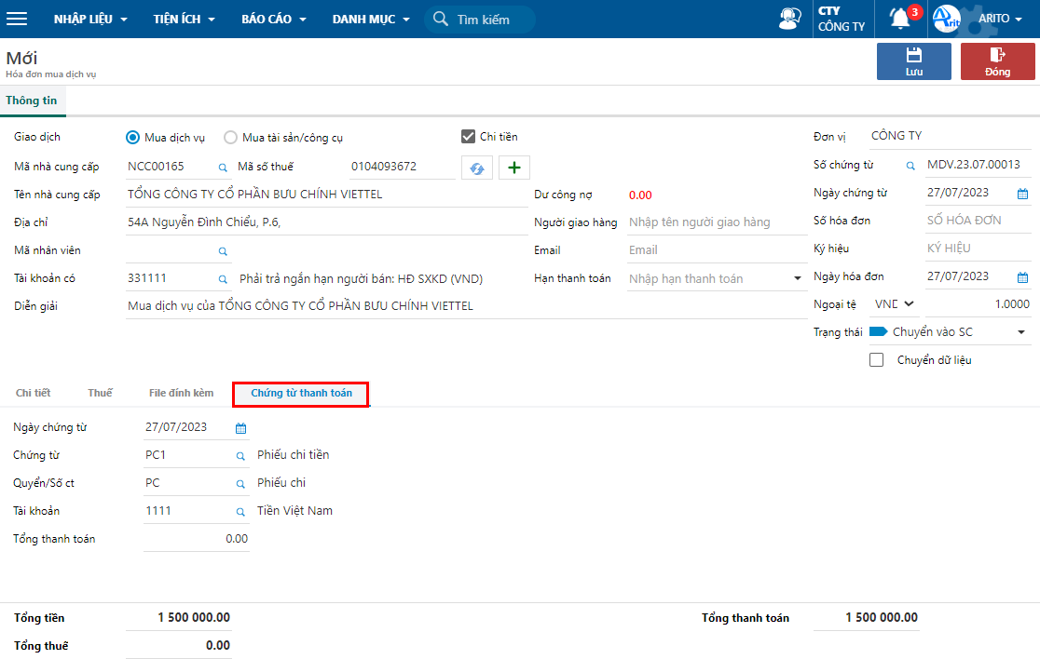Search supplier code lookup icon
This screenshot has height=659, width=1040.
tap(223, 168)
